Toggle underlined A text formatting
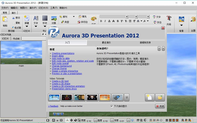The width and height of the screenshot is (197, 123). point(109,21)
